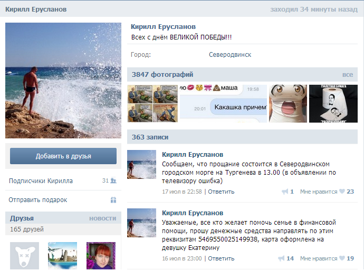The height and width of the screenshot is (271, 364).
Task: Click Кирилл Ерусланов title in the top bar
Action: [36, 9]
